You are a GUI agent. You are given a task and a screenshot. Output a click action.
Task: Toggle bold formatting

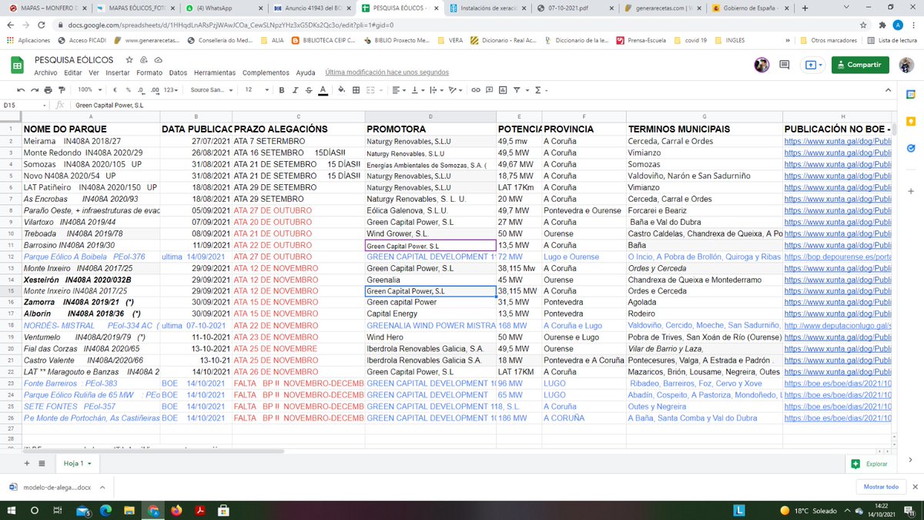(281, 90)
